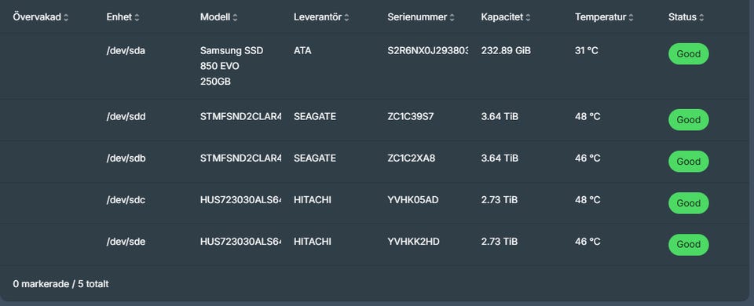Click the Övervakad column header label
This screenshot has height=306, width=754.
(37, 17)
